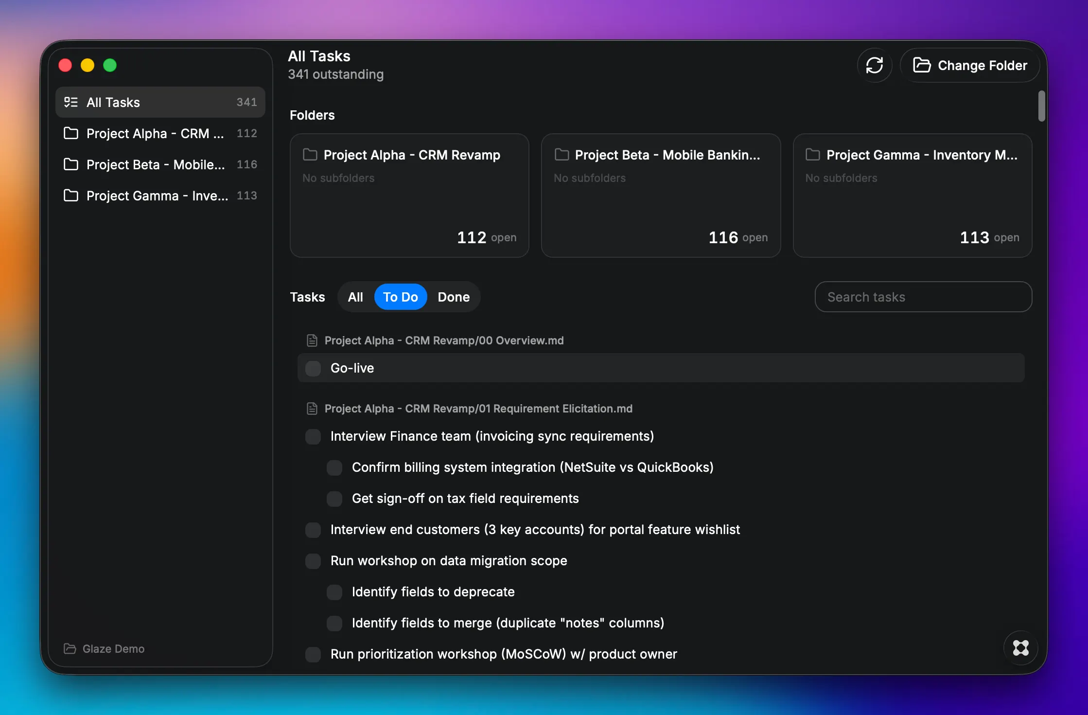Check off the Go-live task
1088x715 pixels.
(x=313, y=368)
